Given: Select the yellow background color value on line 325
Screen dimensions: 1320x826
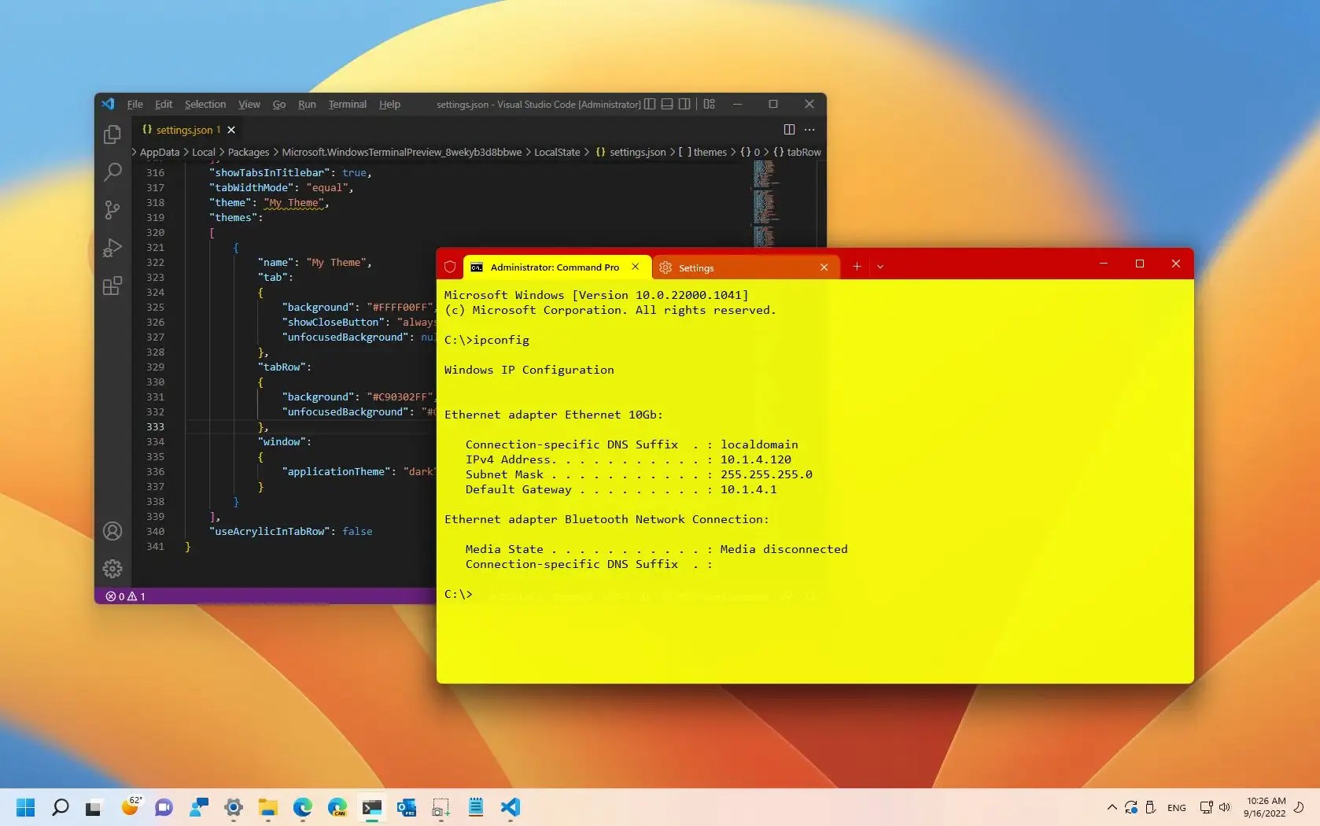Looking at the screenshot, I should pos(399,307).
